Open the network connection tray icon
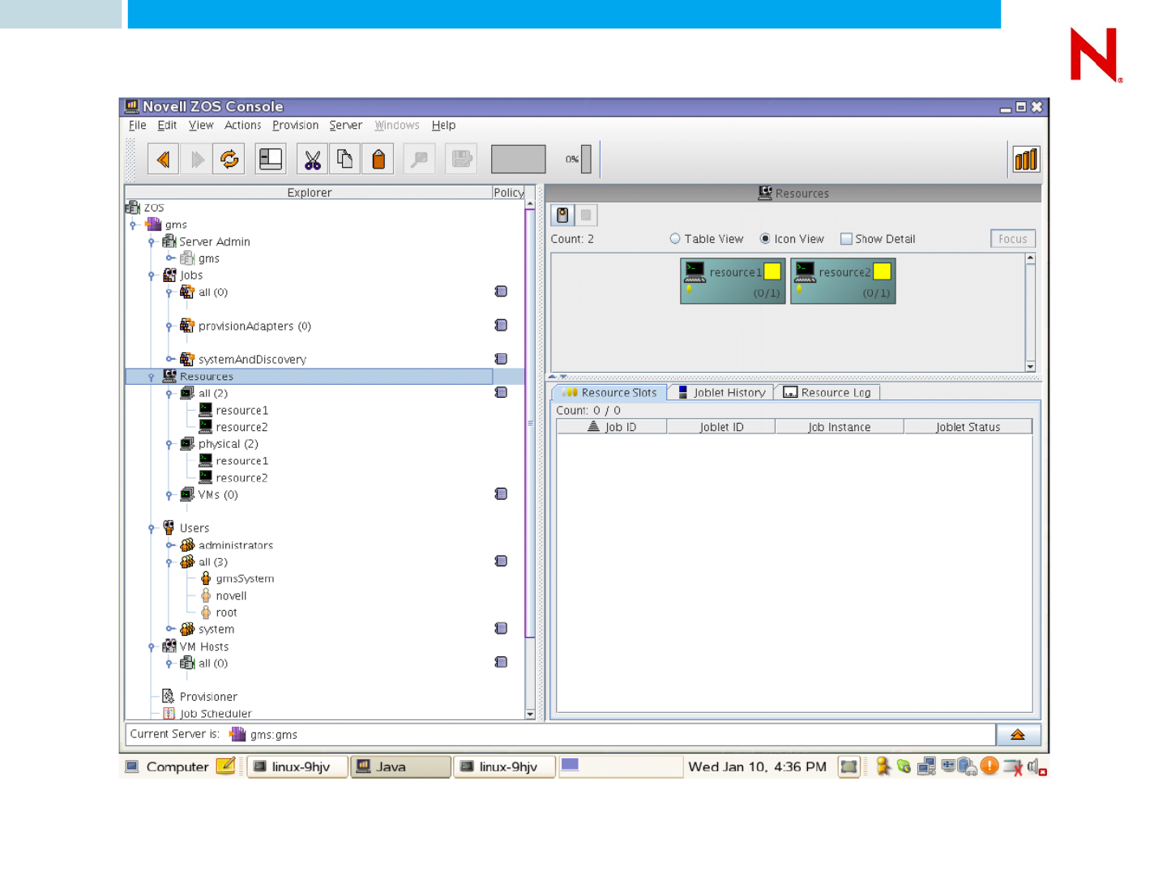The width and height of the screenshot is (1167, 875). tap(926, 766)
